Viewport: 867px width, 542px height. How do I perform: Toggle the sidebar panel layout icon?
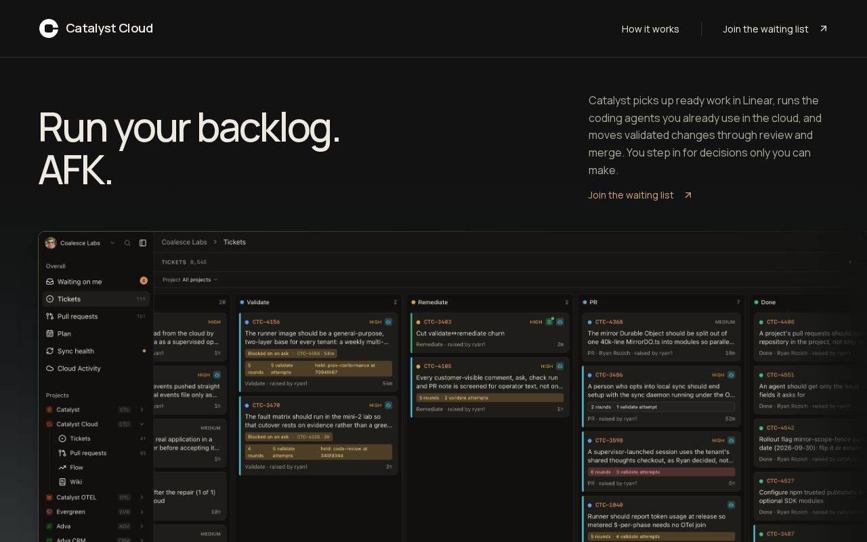tap(143, 243)
